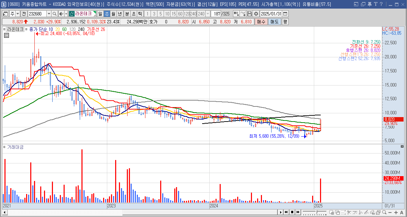The image size is (407, 217).
Task: Click the date field 2025/01/31
Action: click(x=271, y=14)
